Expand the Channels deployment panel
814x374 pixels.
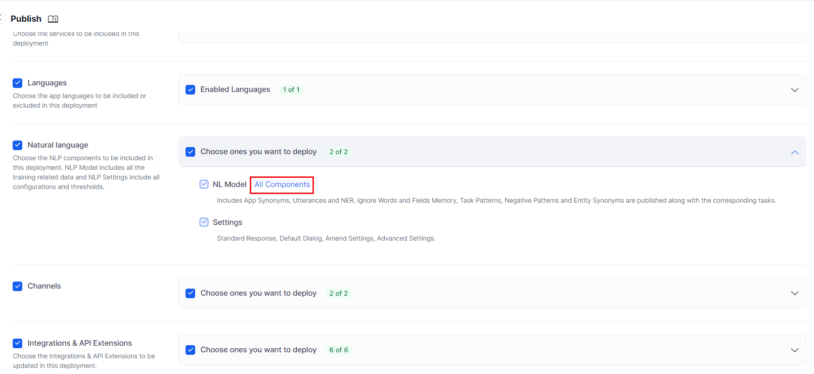click(794, 293)
